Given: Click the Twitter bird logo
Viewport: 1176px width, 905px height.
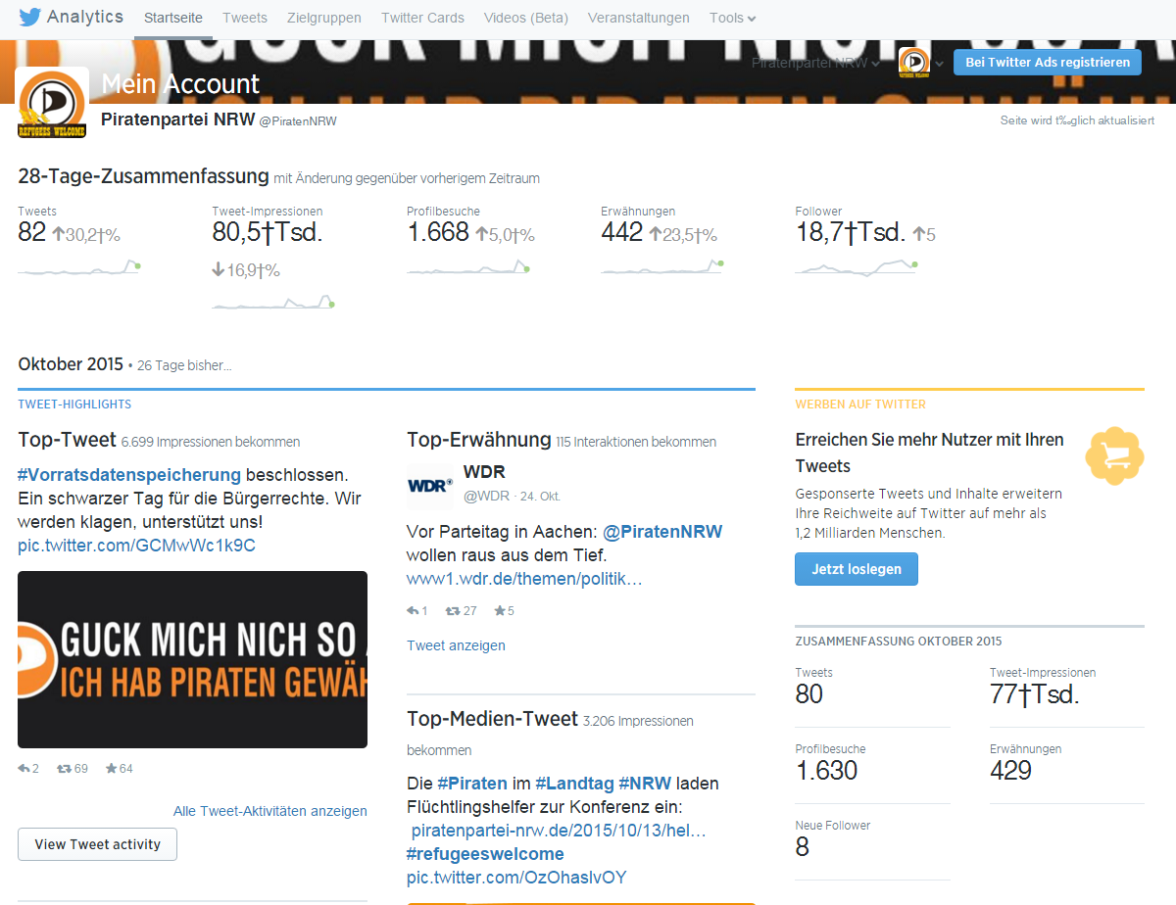Looking at the screenshot, I should pyautogui.click(x=29, y=18).
